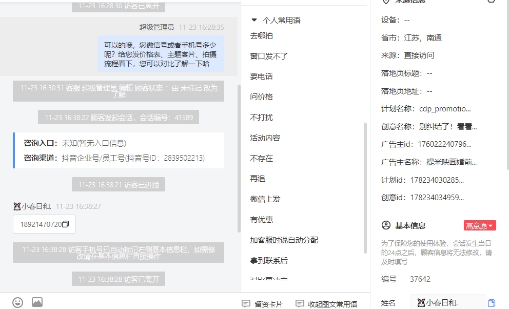Click 广告主id 176022240796... value
Screen dimensions: 509x309
[444, 144]
